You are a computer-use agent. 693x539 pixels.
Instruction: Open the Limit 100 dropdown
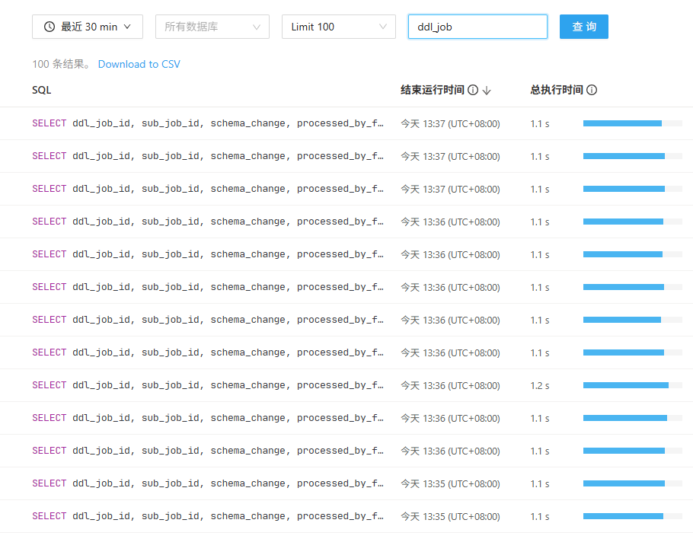pyautogui.click(x=338, y=27)
